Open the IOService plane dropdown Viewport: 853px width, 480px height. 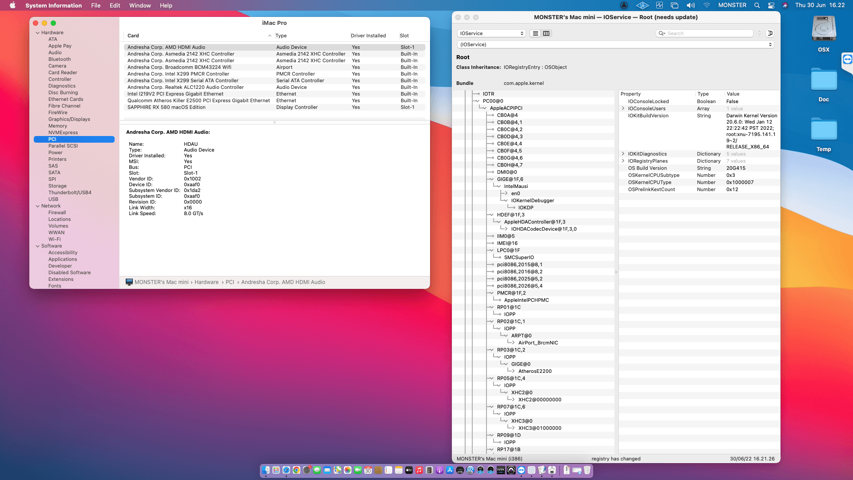[x=491, y=33]
